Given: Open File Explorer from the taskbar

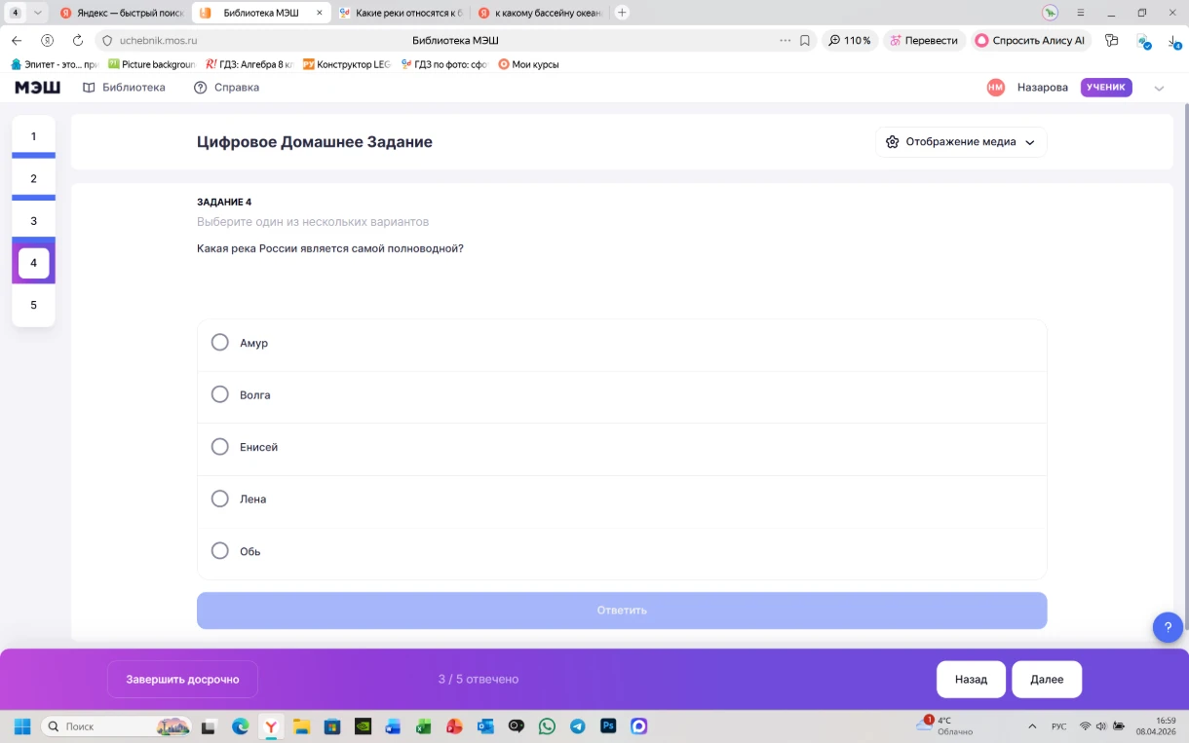Looking at the screenshot, I should click(x=301, y=726).
